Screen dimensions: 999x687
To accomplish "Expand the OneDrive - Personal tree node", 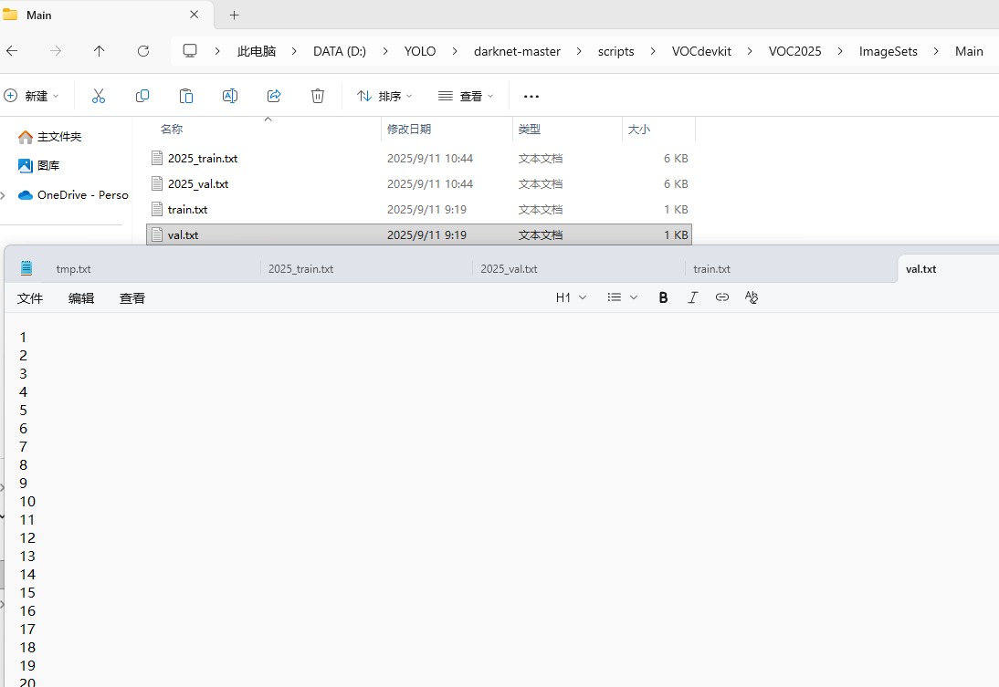I will [x=3, y=195].
